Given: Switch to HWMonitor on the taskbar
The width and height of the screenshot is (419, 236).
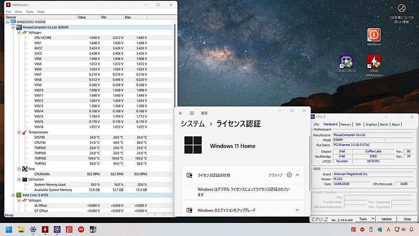Looking at the screenshot, I should tap(45, 229).
